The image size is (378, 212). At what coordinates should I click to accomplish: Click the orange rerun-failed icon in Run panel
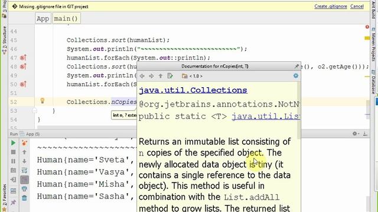(x=24, y=143)
